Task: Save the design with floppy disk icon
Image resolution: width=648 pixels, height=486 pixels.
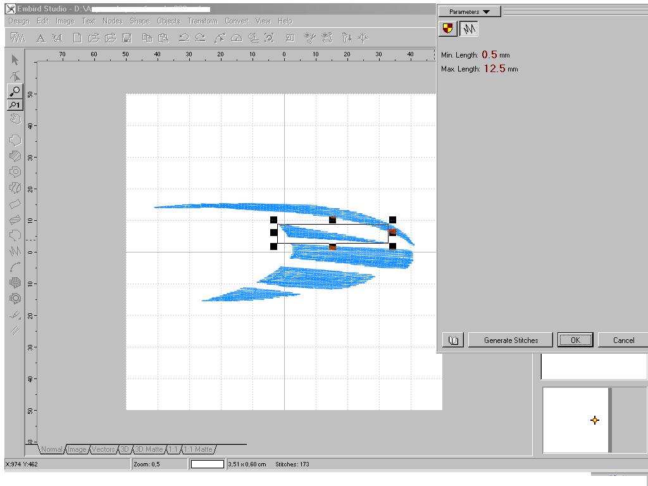Action: pos(127,39)
